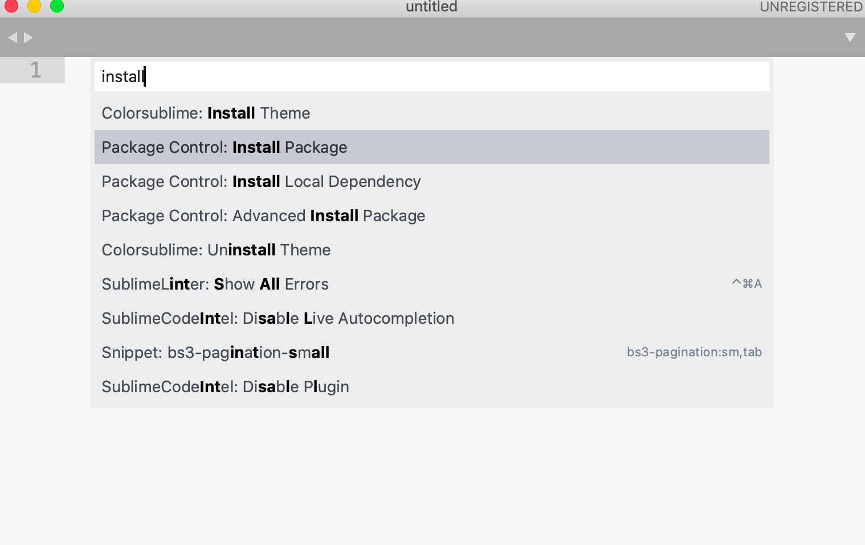Choose Package Control: Install Package

click(x=431, y=147)
